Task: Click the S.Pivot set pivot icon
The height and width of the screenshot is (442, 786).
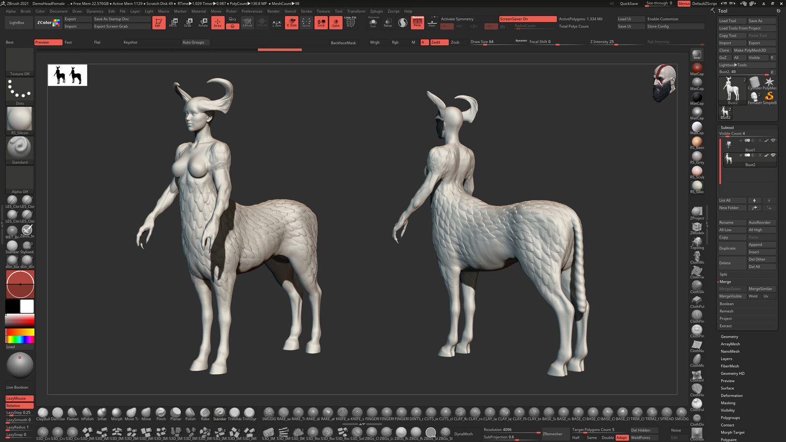Action: coord(248,23)
